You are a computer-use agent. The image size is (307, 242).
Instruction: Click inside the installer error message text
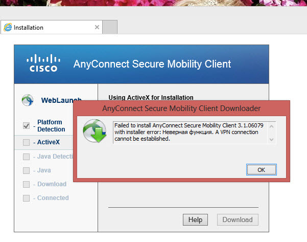click(189, 131)
